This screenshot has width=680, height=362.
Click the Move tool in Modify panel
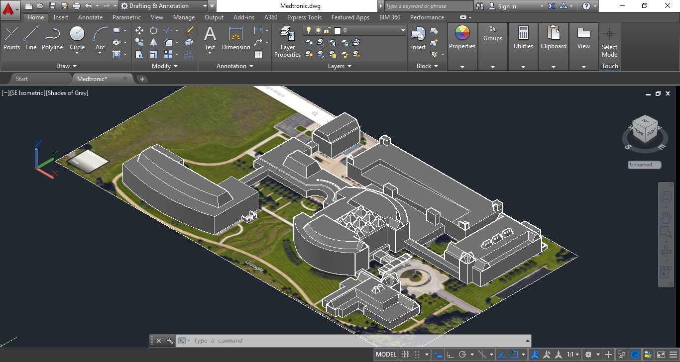tap(139, 31)
